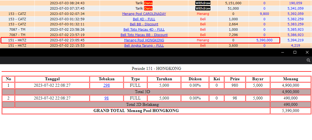Open Beli 4D - FULL link
Viewport: 312px width, 140px height.
coord(144,19)
